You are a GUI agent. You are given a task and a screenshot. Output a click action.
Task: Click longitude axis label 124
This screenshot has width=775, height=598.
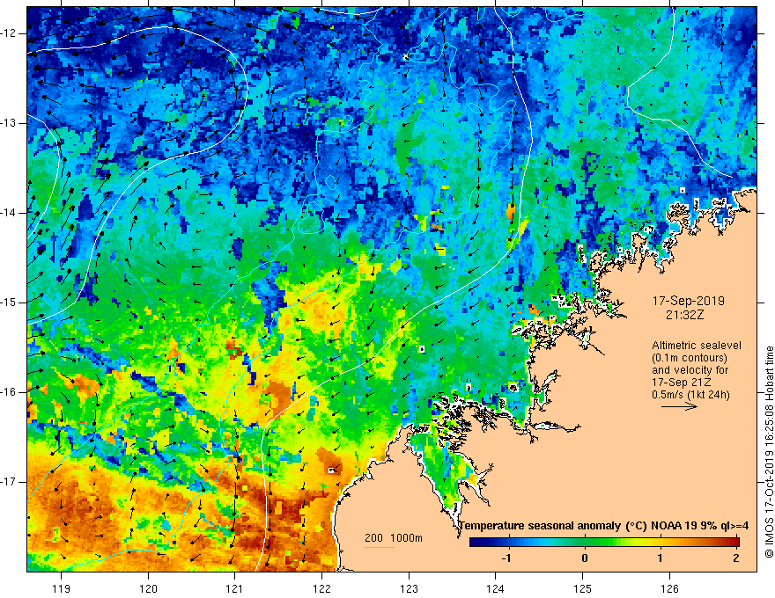coord(496,588)
